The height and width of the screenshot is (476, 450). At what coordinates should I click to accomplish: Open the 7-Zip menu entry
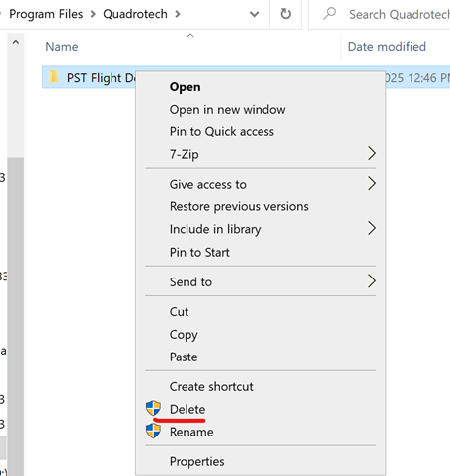[x=261, y=154]
